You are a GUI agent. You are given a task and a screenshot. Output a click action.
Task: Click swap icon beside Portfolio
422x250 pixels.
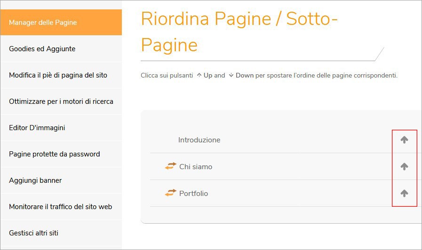click(171, 193)
